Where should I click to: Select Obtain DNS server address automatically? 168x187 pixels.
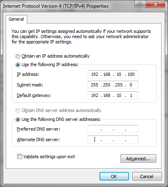18,111
